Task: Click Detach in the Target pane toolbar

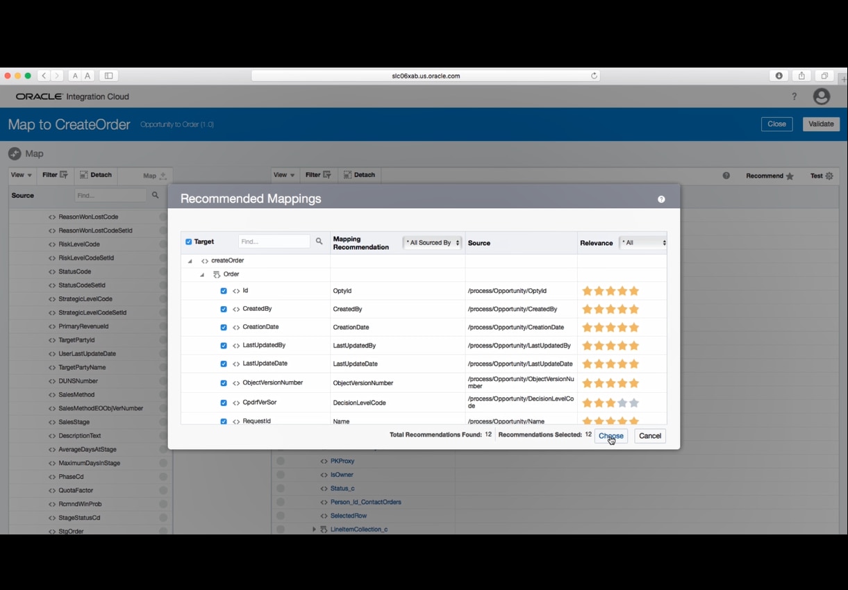Action: (359, 175)
